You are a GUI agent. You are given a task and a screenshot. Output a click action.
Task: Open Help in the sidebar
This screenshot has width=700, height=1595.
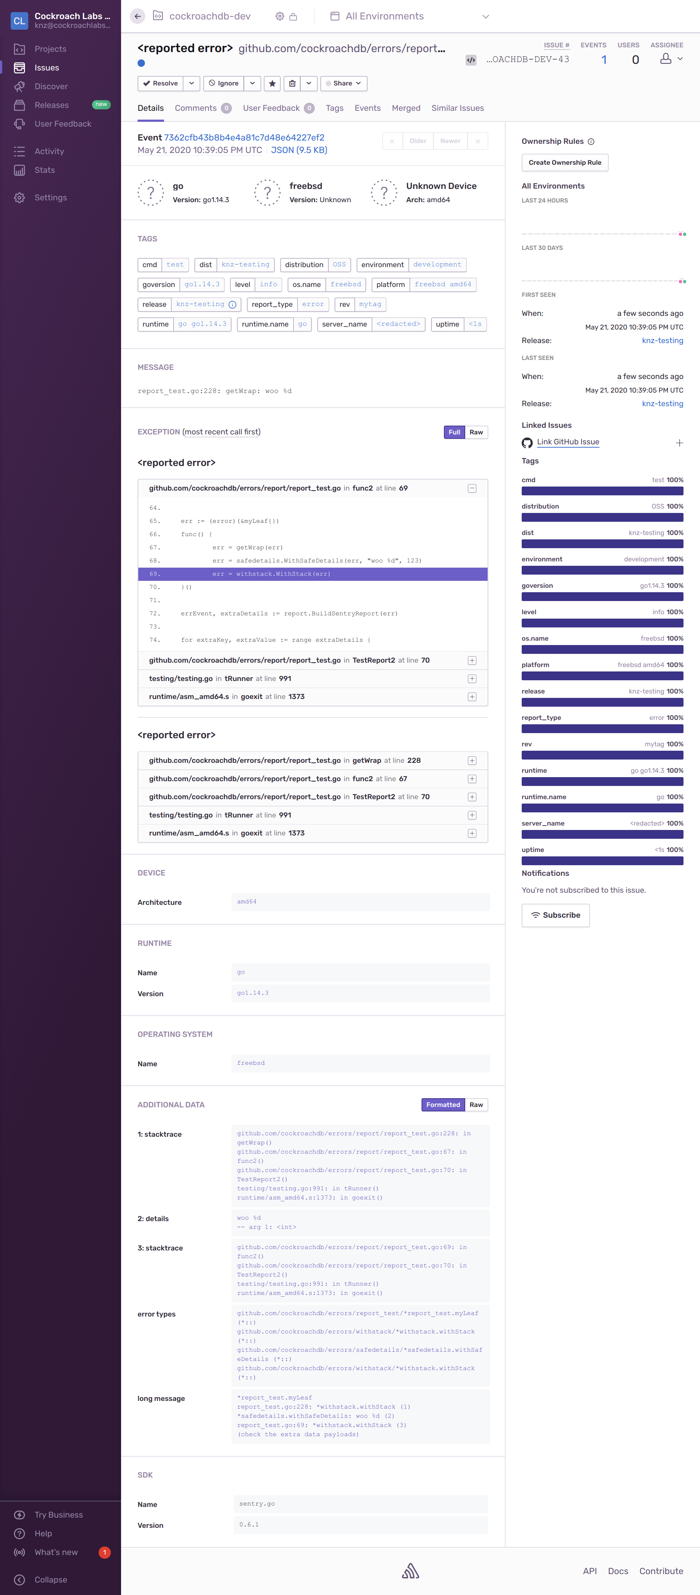[43, 1533]
